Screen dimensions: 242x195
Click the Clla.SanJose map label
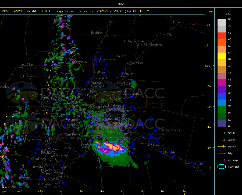click(x=134, y=41)
